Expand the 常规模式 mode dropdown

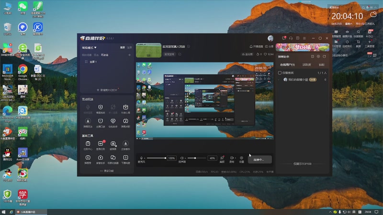coord(89,48)
